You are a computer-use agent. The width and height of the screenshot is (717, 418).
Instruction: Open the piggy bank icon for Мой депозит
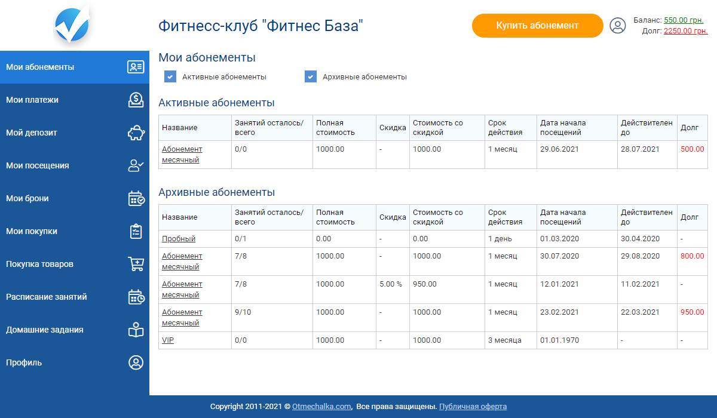[x=136, y=133]
